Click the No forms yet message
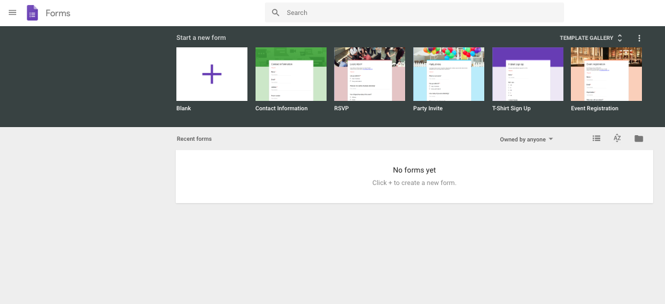The image size is (665, 304). [x=414, y=170]
